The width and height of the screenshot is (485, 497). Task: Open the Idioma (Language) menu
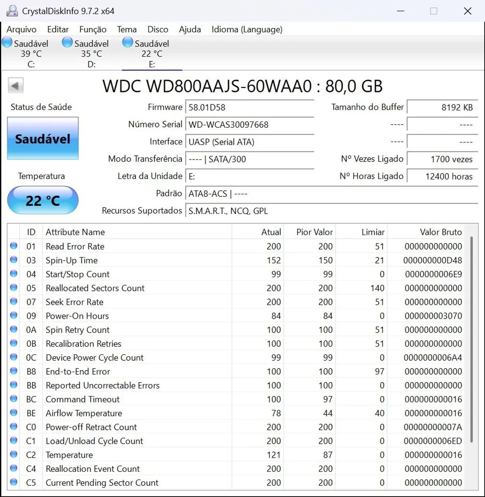[247, 29]
